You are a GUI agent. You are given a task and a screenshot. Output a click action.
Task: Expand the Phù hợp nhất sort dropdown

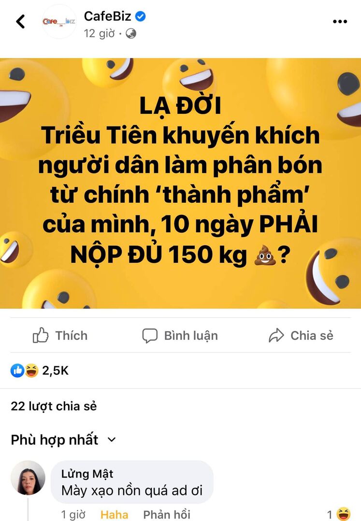tap(63, 439)
